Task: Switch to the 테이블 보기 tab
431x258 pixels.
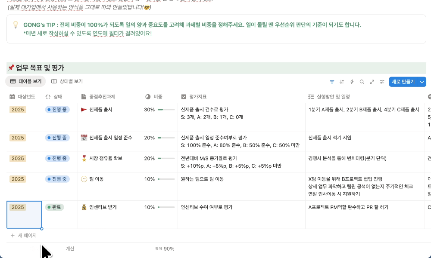Action: [25, 81]
